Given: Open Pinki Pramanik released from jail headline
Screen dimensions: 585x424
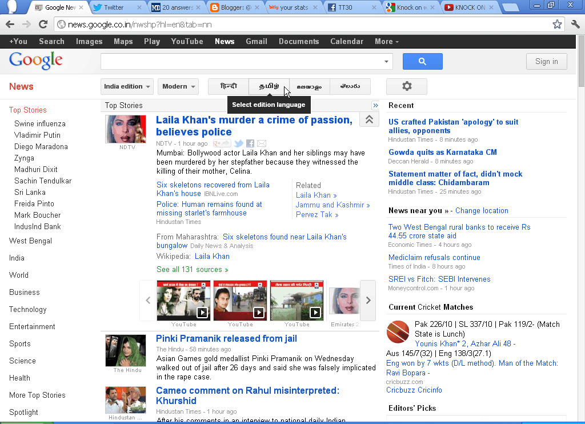Looking at the screenshot, I should [226, 338].
